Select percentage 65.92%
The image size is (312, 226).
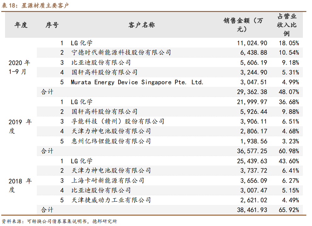pyautogui.click(x=289, y=210)
